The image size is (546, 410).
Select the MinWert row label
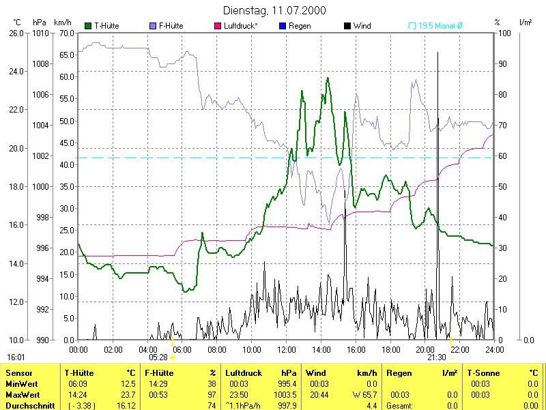(22, 384)
